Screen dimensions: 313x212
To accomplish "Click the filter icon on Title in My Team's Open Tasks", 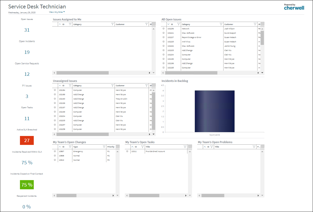I will (x=185, y=147).
